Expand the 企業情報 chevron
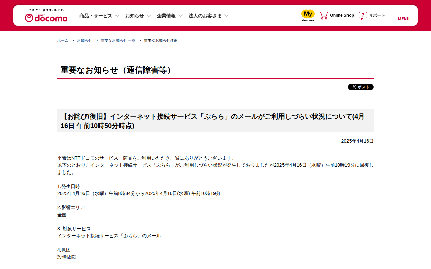431x269 pixels. [x=180, y=16]
